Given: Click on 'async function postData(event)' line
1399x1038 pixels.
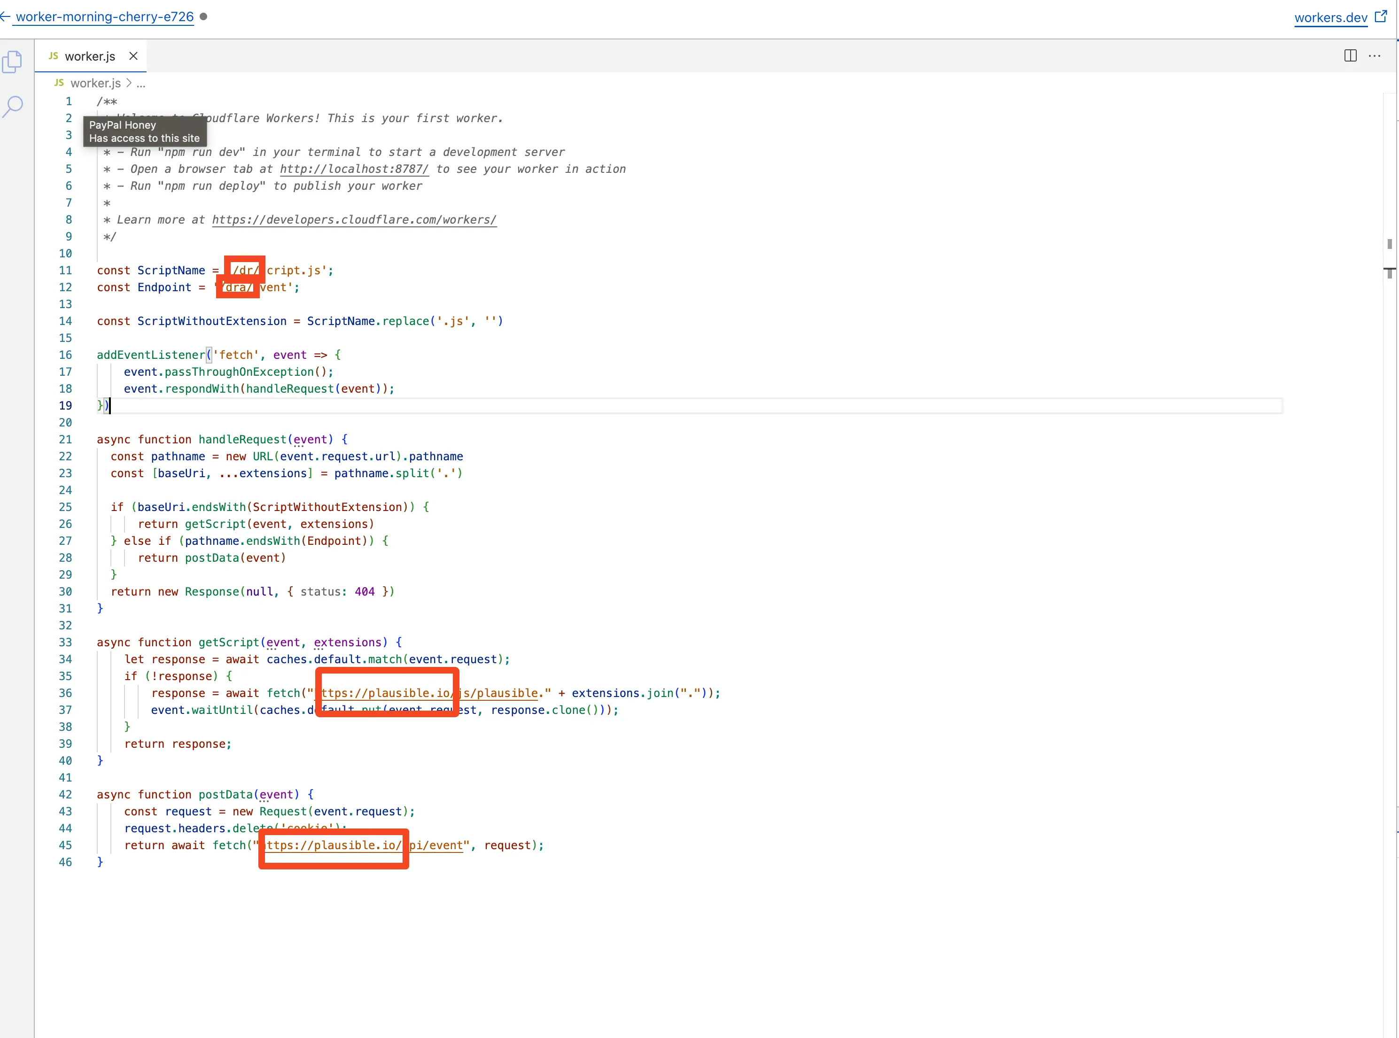Looking at the screenshot, I should tap(205, 795).
